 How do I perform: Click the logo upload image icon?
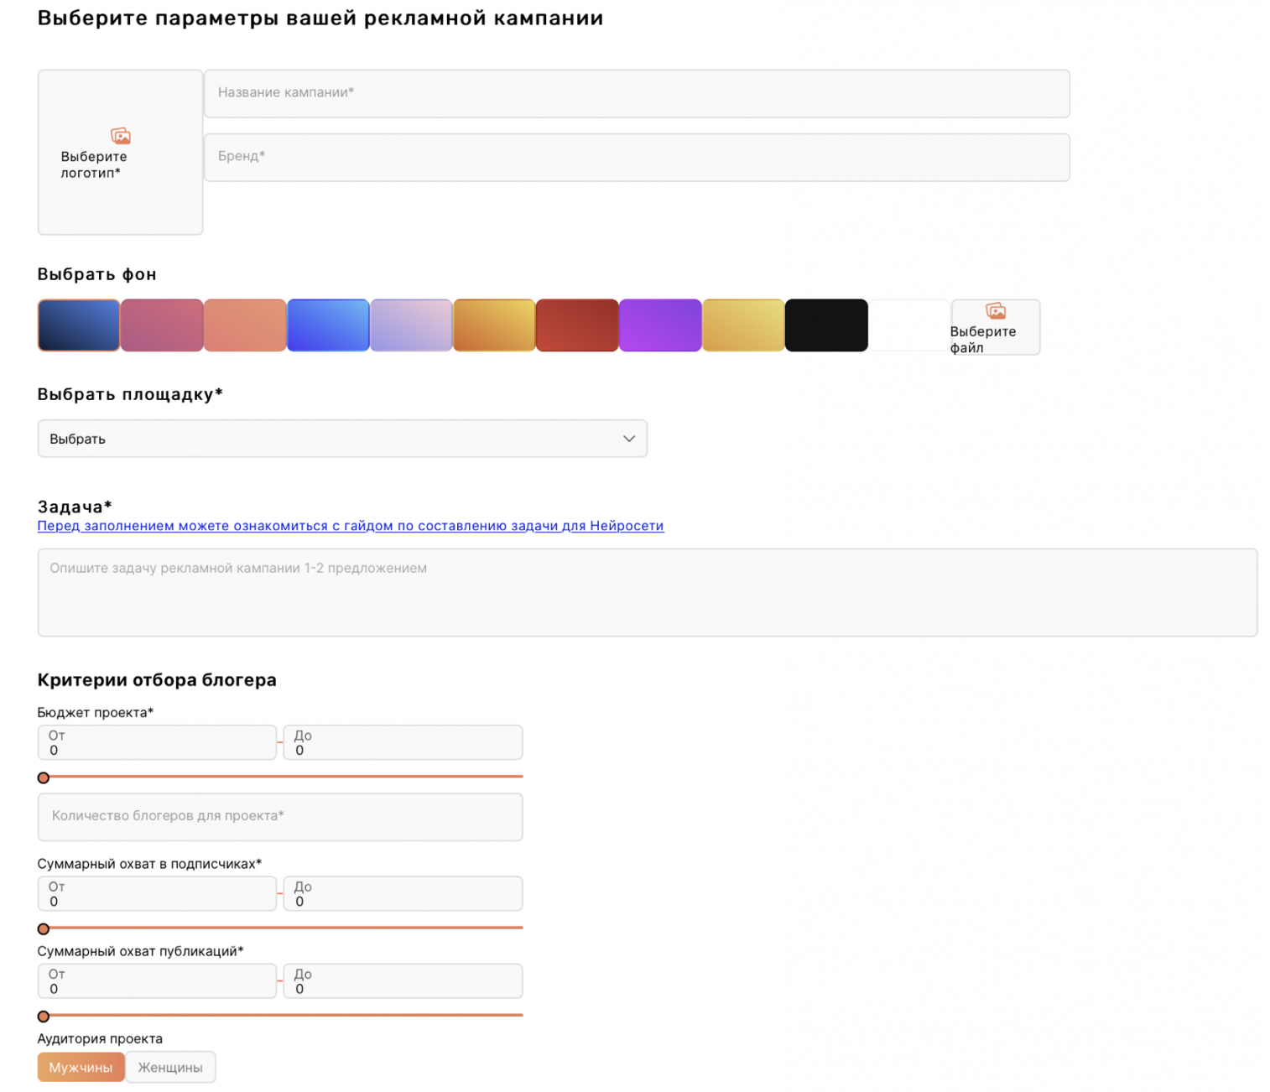[x=121, y=136]
